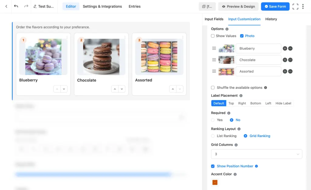Viewport: 311px width, 190px height.
Task: Open the Assorted card three-dot menu
Action: click(x=183, y=37)
